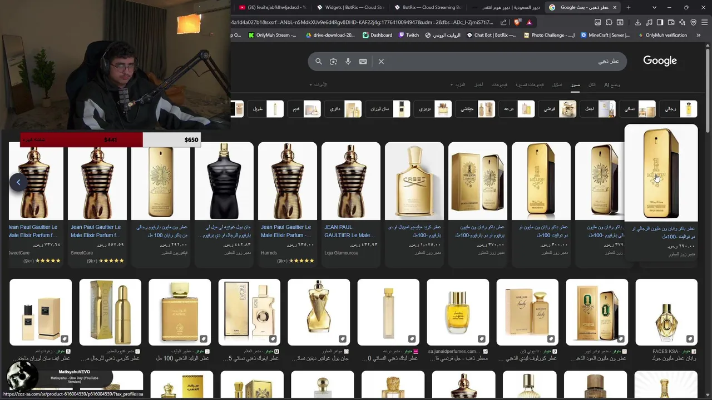Screen dimensions: 712x400
Task: Open the Dashboard bookmark
Action: point(377,35)
